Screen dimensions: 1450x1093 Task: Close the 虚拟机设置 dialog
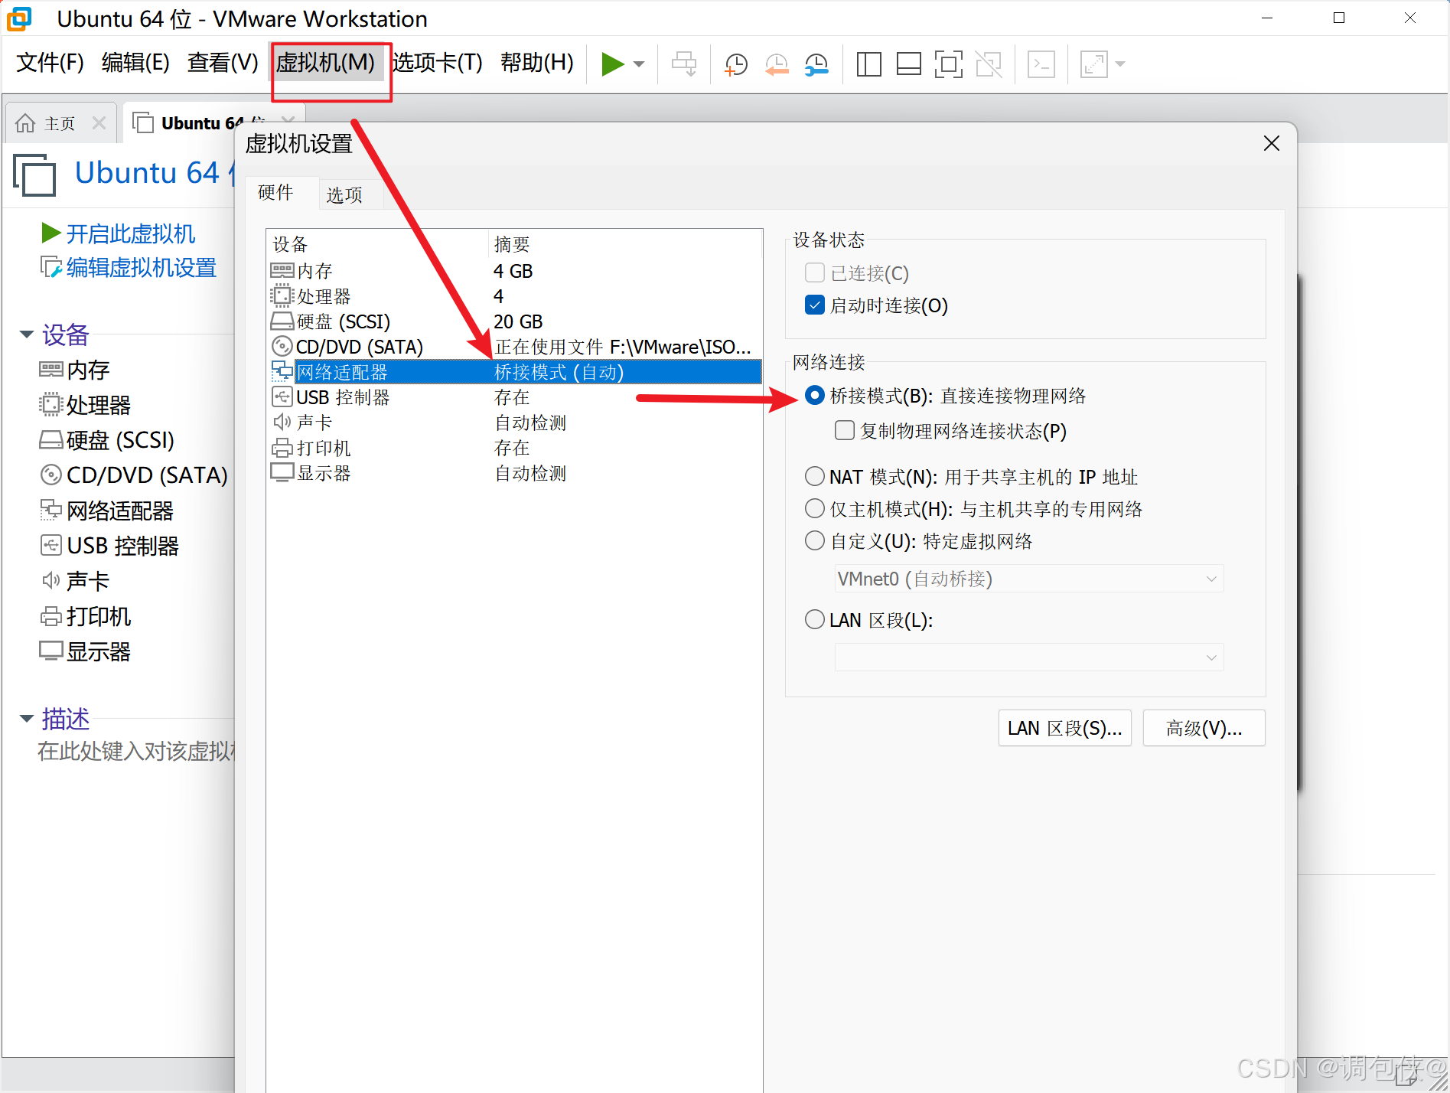[x=1272, y=143]
